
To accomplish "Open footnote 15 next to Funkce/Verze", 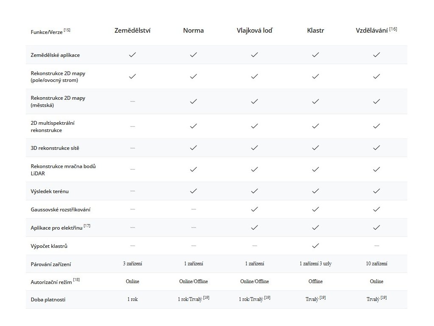I will pyautogui.click(x=67, y=30).
